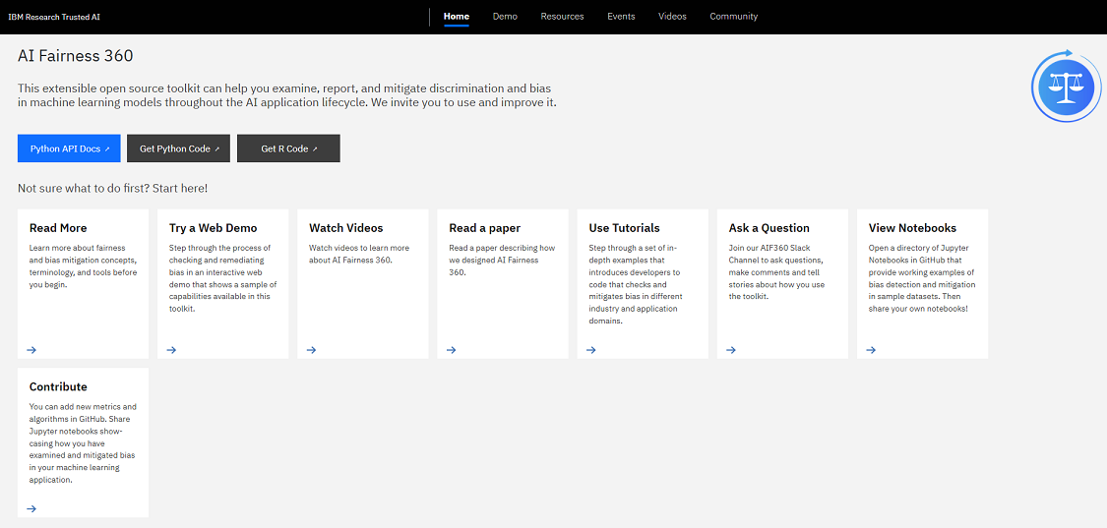This screenshot has height=528, width=1107.
Task: Click the Get R Code button
Action: (288, 148)
